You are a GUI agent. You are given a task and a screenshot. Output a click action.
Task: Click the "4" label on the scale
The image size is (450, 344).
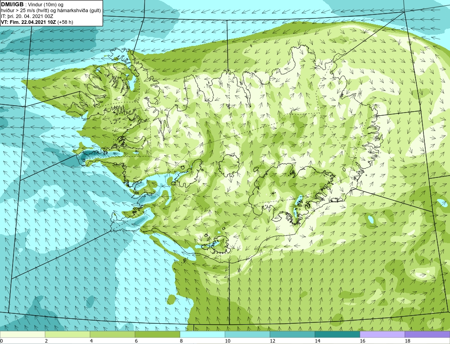point(91,341)
